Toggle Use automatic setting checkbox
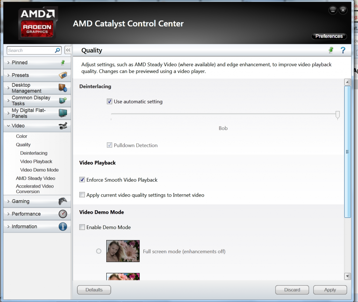Image resolution: width=358 pixels, height=302 pixels. (x=109, y=101)
